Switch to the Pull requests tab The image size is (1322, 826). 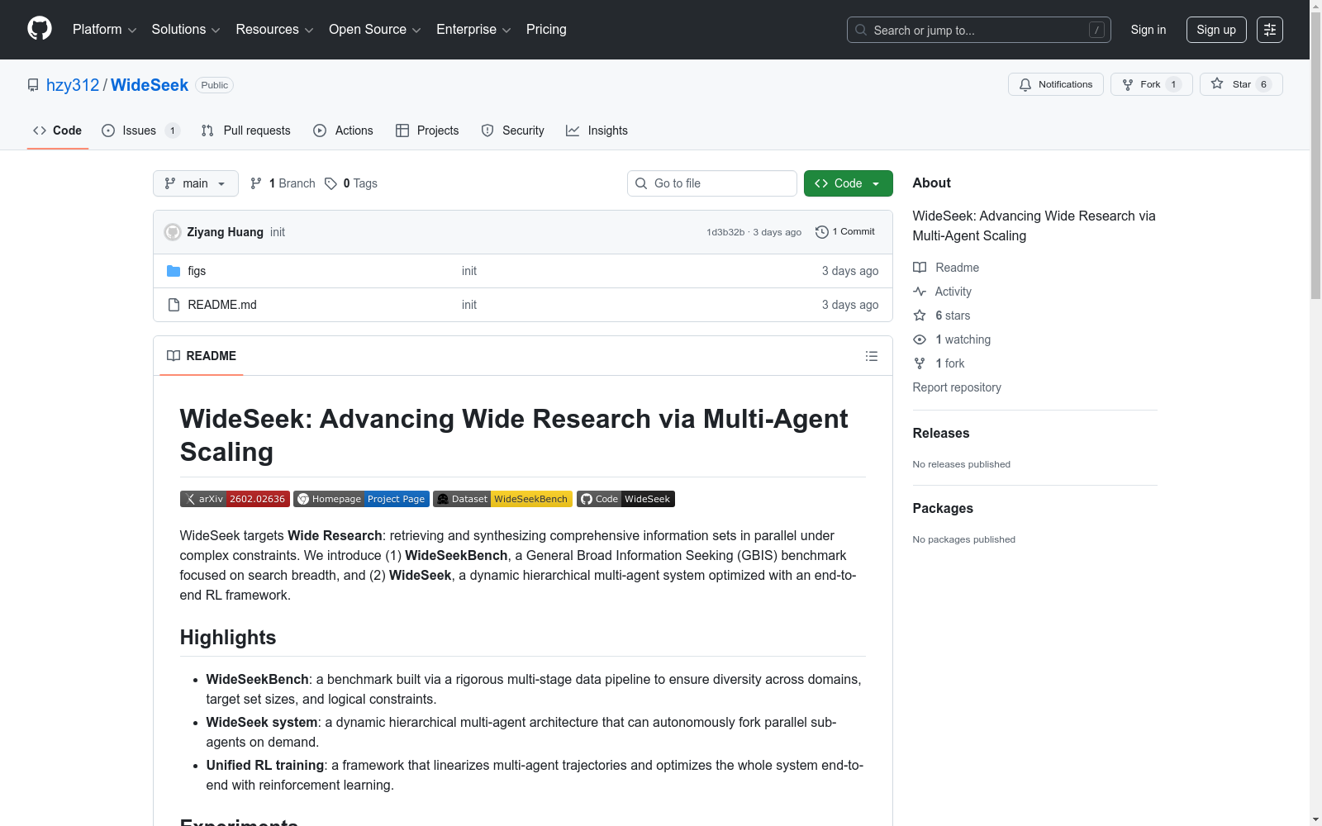[246, 131]
